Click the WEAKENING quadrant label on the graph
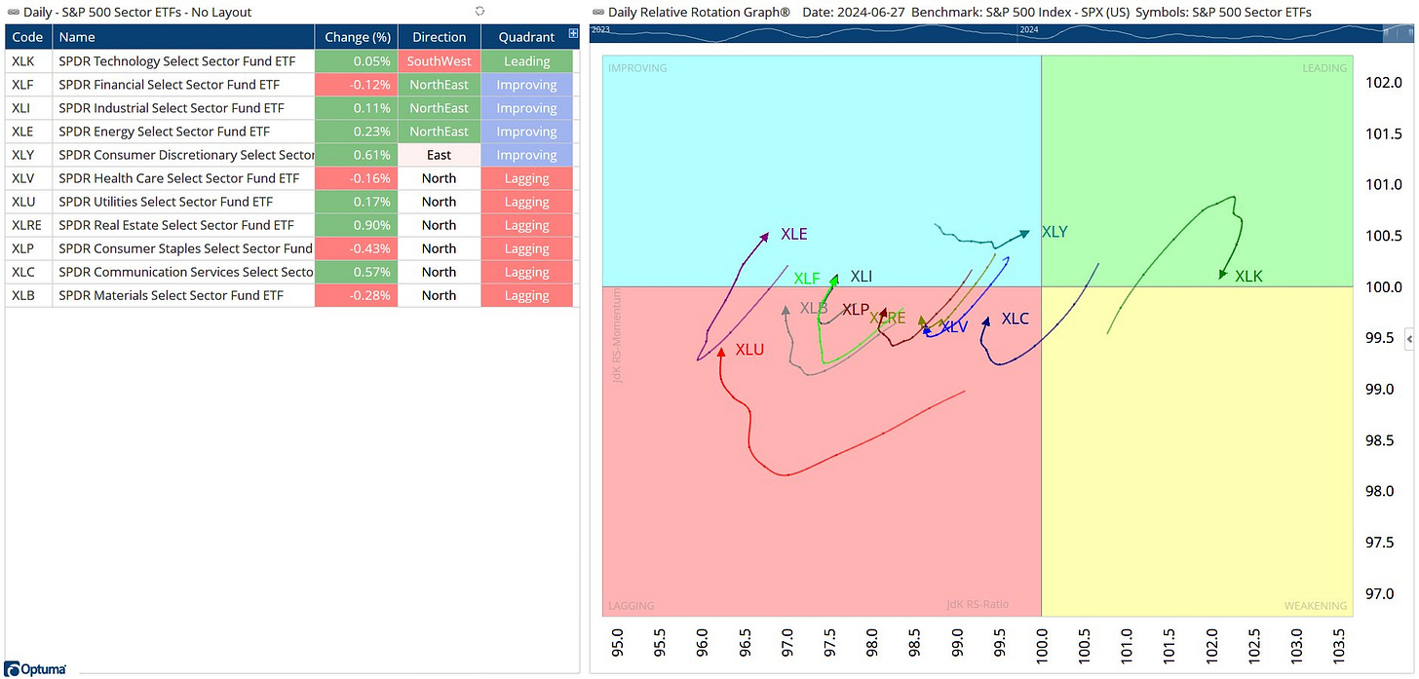The height and width of the screenshot is (679, 1419). 1316,606
